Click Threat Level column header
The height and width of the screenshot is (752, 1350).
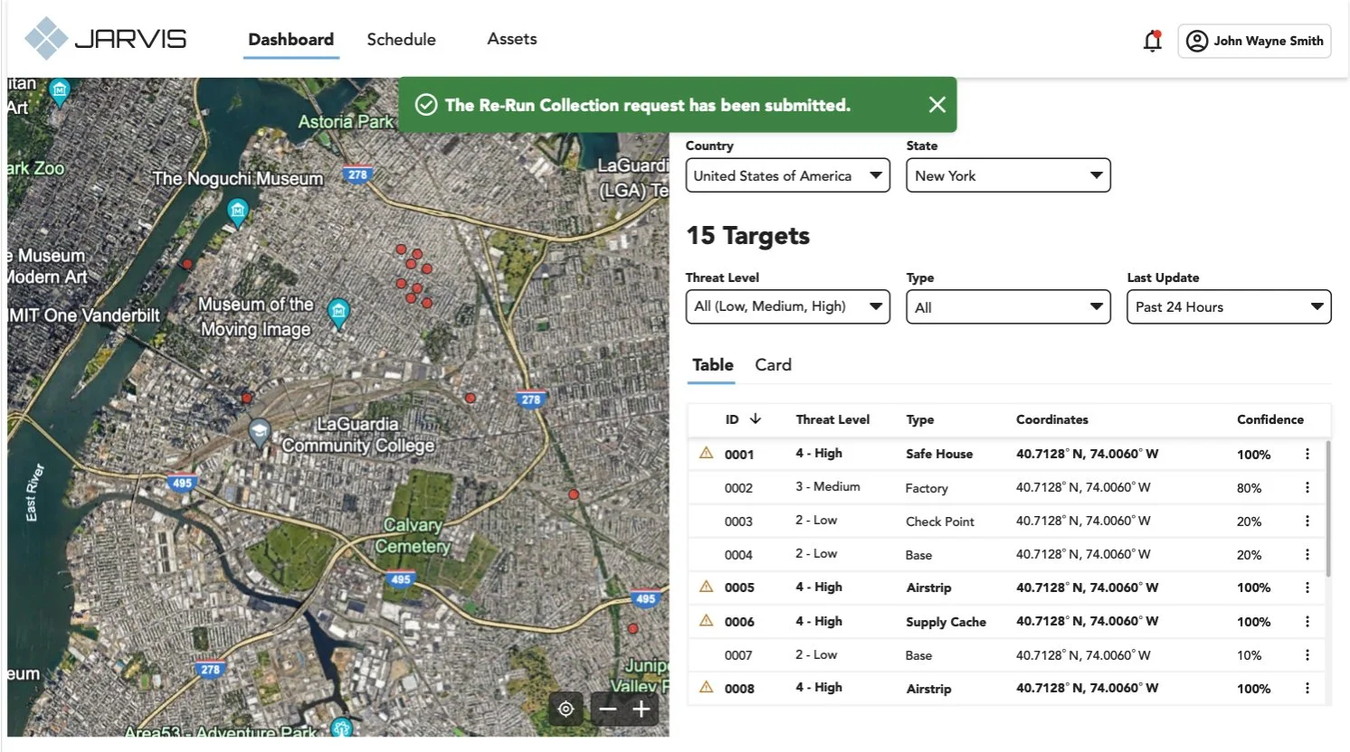pos(832,419)
